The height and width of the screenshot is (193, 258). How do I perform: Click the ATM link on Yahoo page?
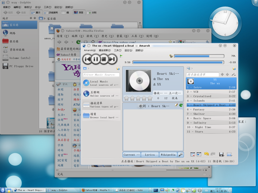tap(77, 105)
